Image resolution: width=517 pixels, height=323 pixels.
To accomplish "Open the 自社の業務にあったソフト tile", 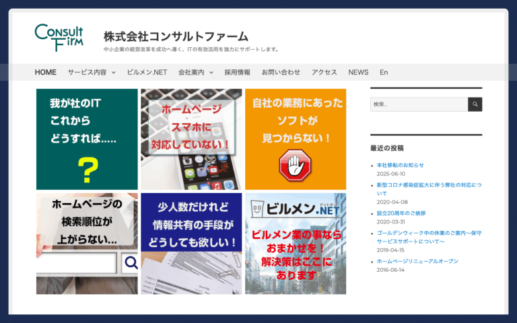I will [296, 139].
